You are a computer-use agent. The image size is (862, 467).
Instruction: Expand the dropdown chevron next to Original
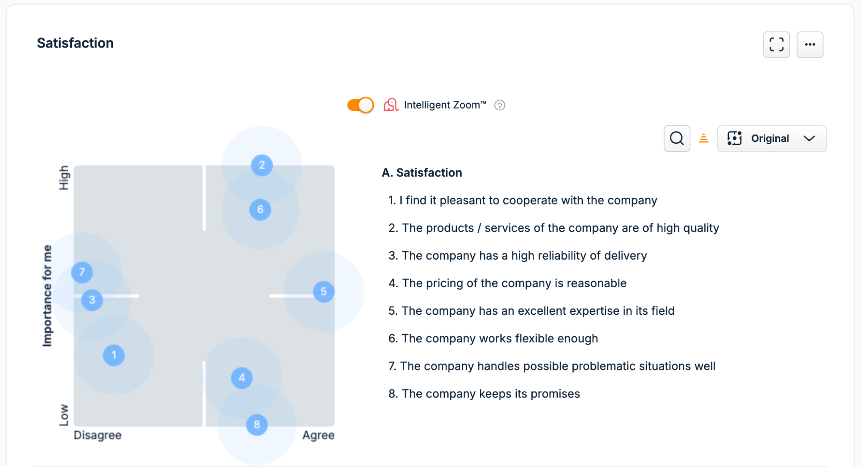(809, 138)
